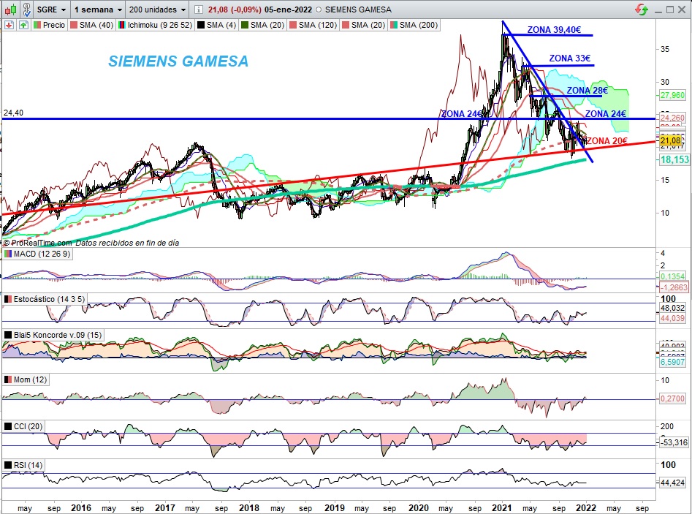This screenshot has height=514, width=692.
Task: Toggle the circle before SIEMENS GAMESA name
Action: 319,10
